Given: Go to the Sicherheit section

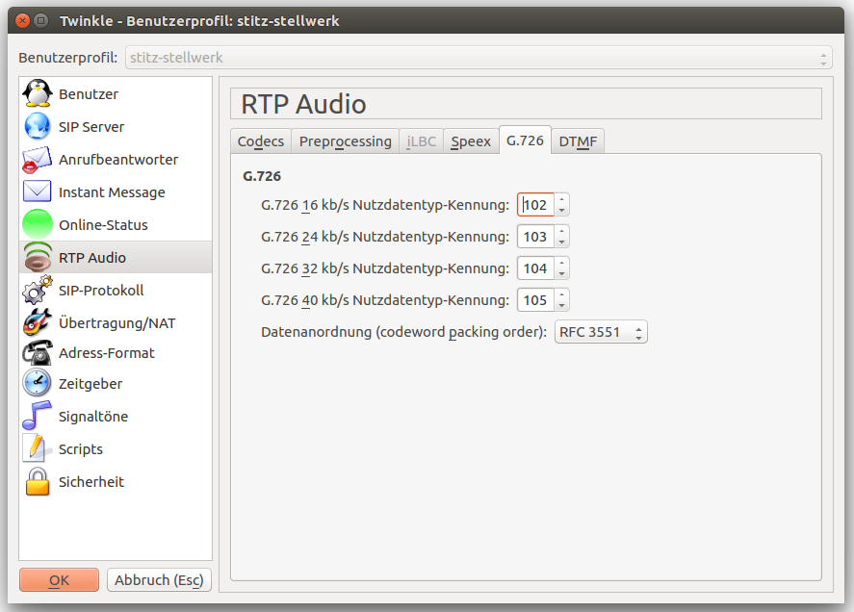Looking at the screenshot, I should (116, 481).
